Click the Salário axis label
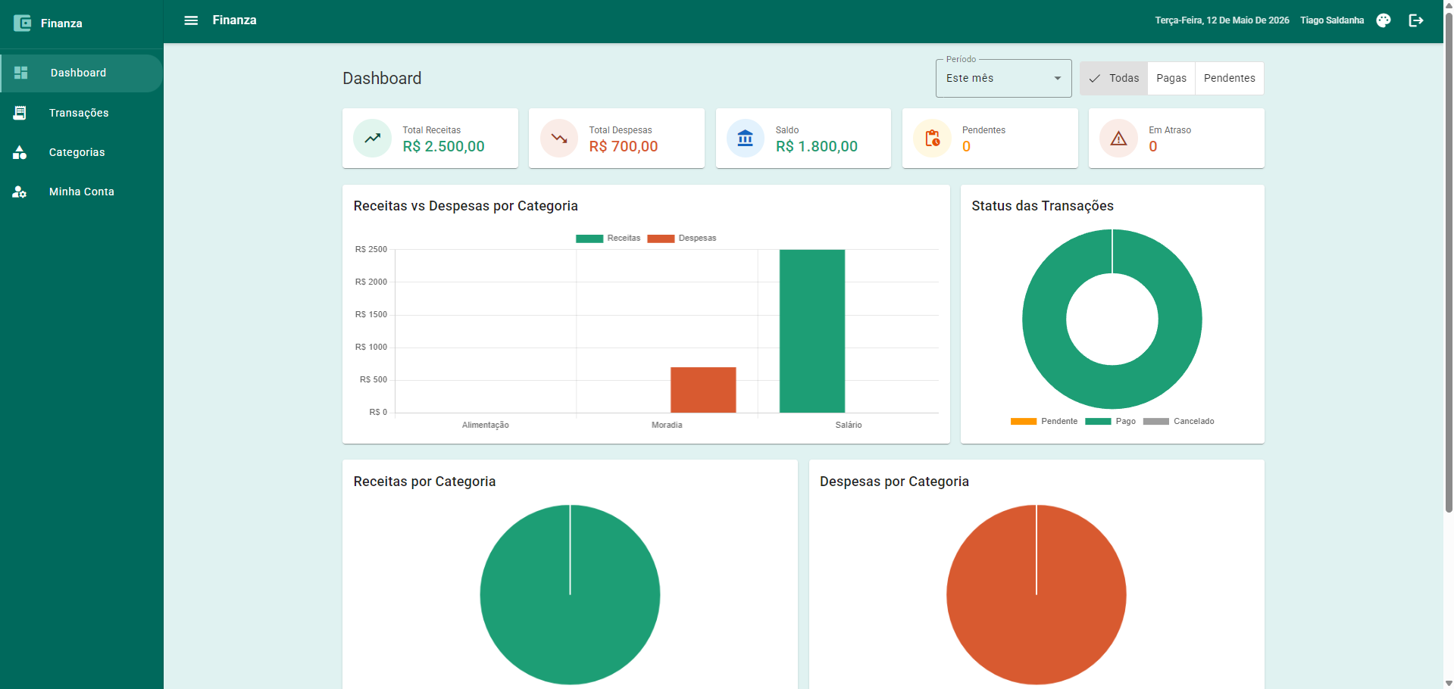 [x=849, y=425]
